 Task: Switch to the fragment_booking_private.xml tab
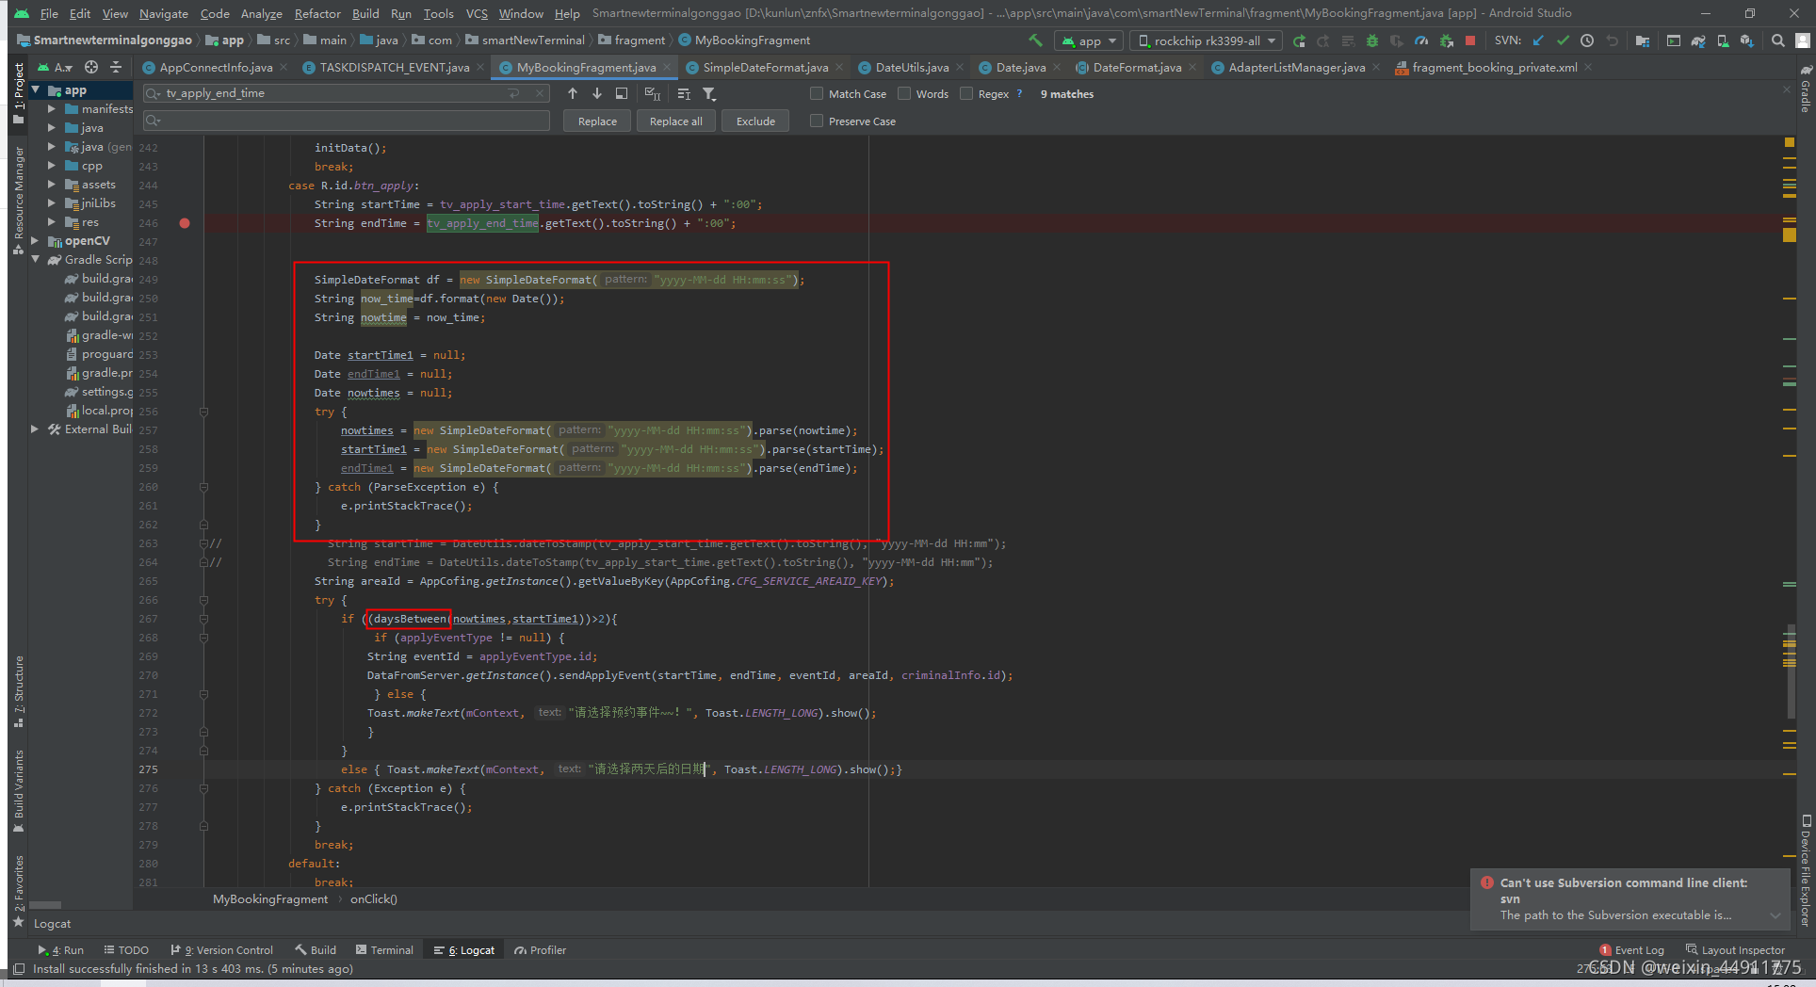click(x=1494, y=67)
